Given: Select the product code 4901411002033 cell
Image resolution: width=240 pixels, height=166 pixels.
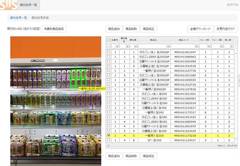Looking at the screenshot, I should pyautogui.click(x=185, y=80).
